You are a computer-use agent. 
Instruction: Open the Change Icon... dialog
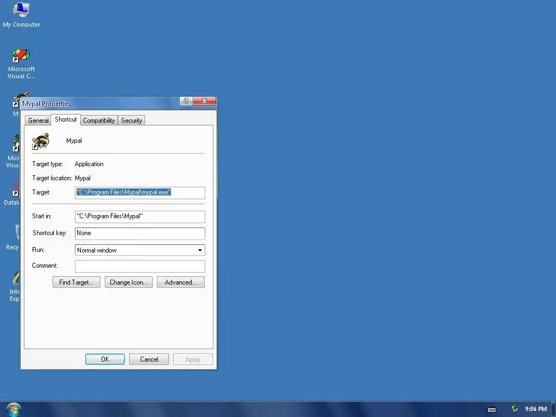(x=128, y=282)
